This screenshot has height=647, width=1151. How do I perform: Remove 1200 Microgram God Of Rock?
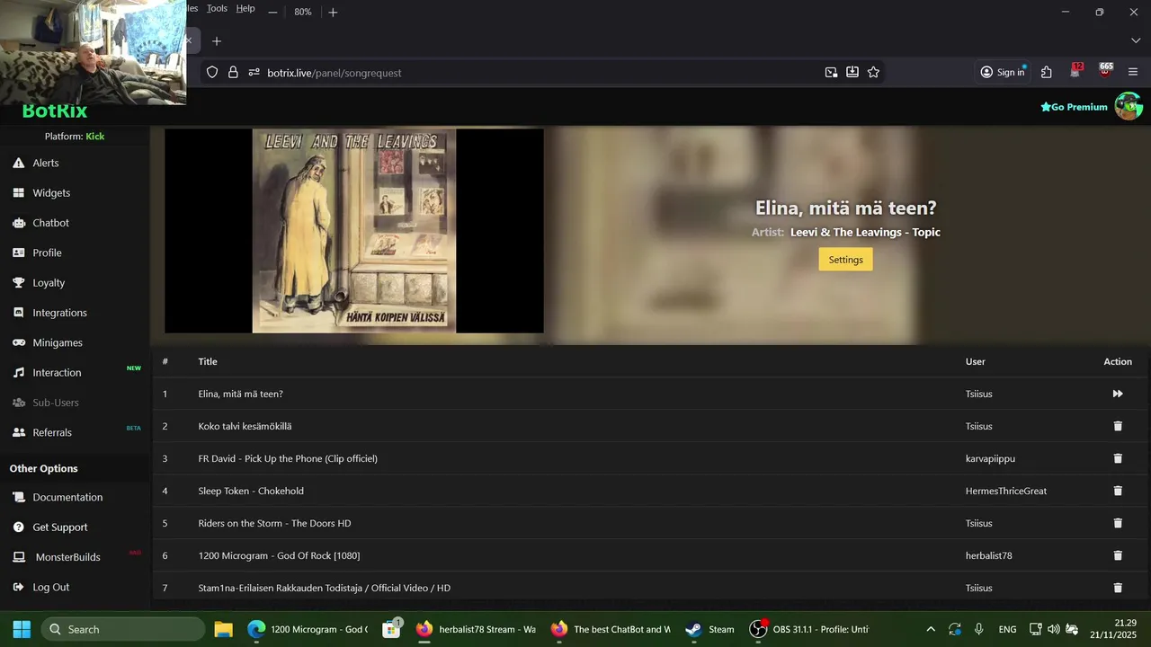1118,555
